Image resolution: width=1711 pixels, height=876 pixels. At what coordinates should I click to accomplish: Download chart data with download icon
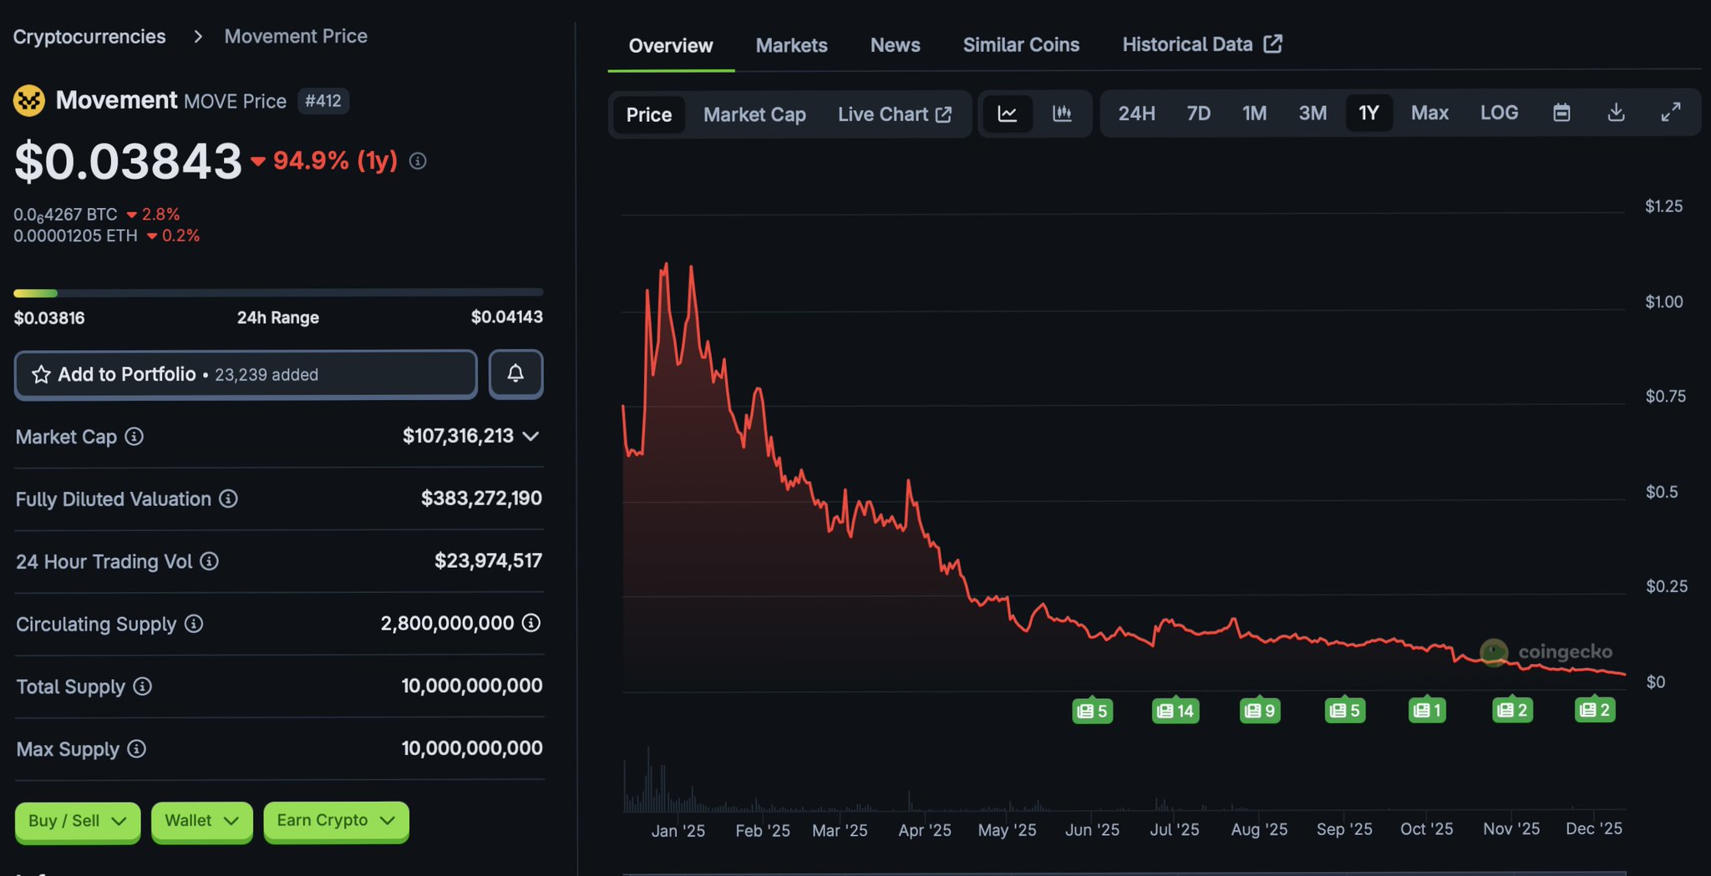coord(1616,113)
